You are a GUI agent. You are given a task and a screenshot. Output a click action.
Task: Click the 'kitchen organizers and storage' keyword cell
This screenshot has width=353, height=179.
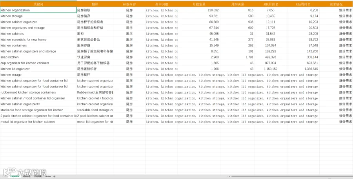pos(38,28)
